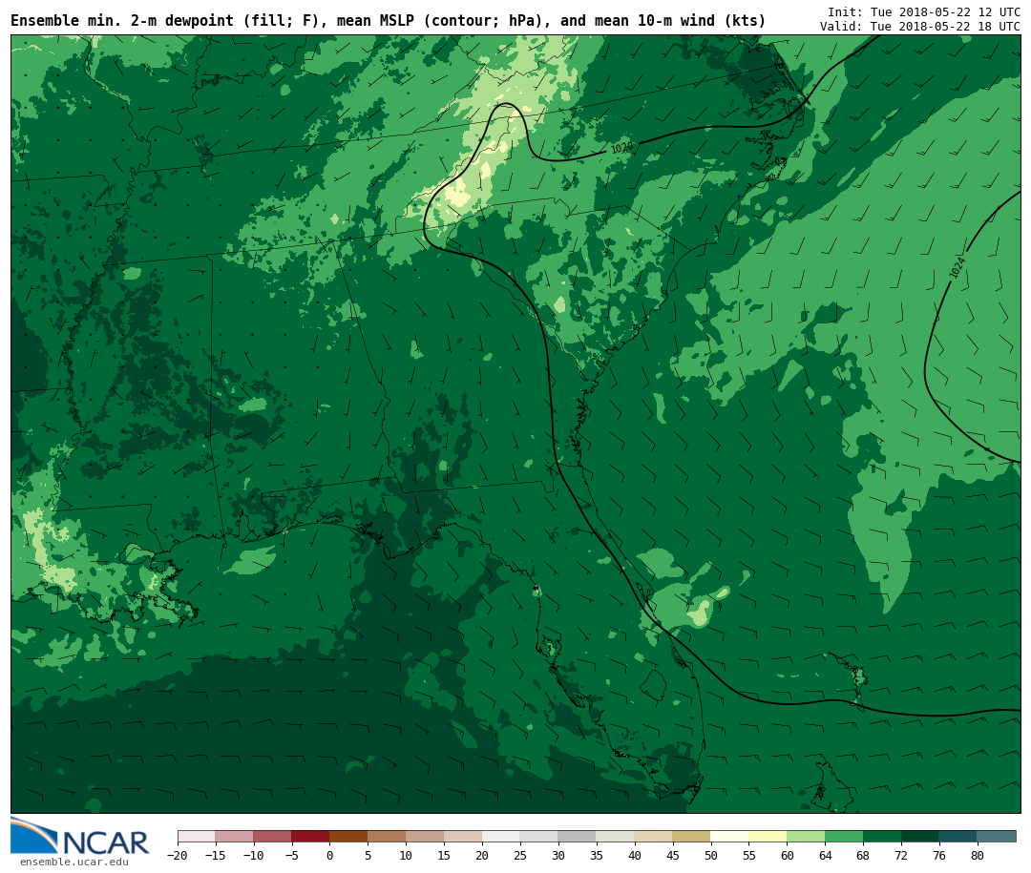Click the 80 tick label on the colorbar
The width and height of the screenshot is (1031, 873).
click(x=977, y=856)
